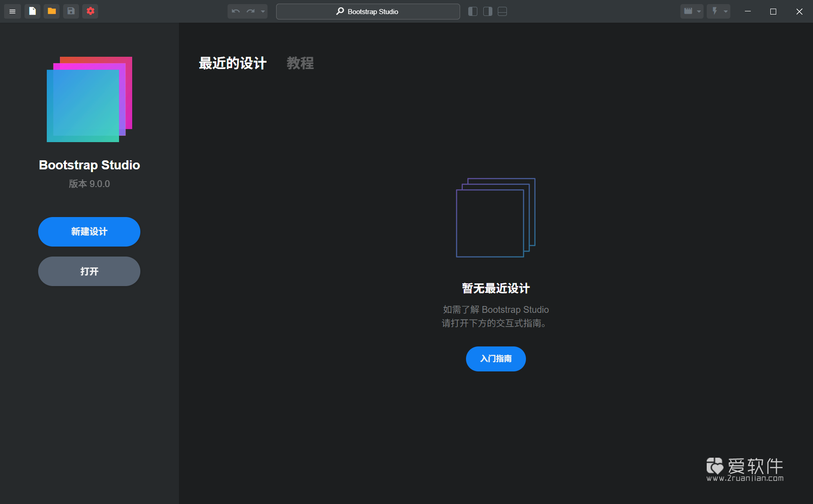Close the Bootstrap Studio window

(799, 11)
